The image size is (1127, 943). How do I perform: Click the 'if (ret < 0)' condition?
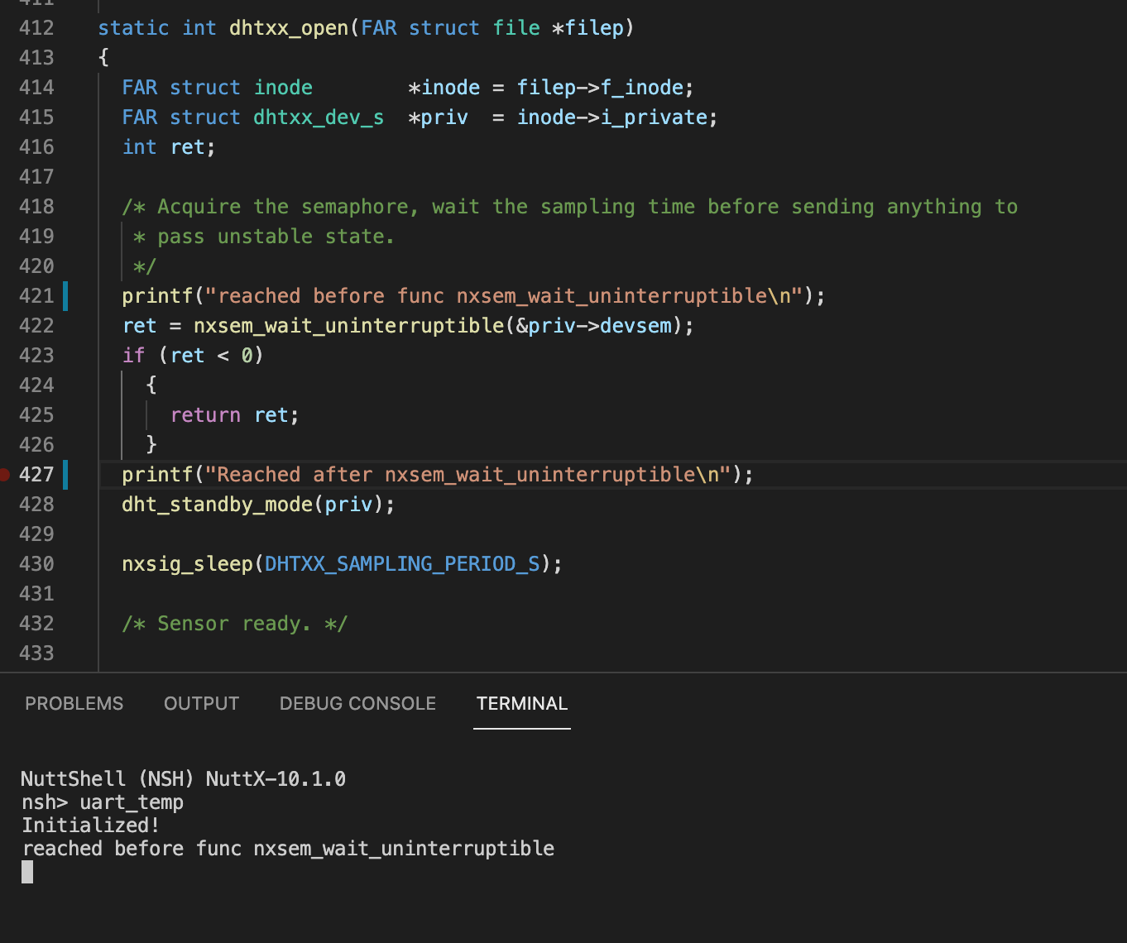[193, 356]
